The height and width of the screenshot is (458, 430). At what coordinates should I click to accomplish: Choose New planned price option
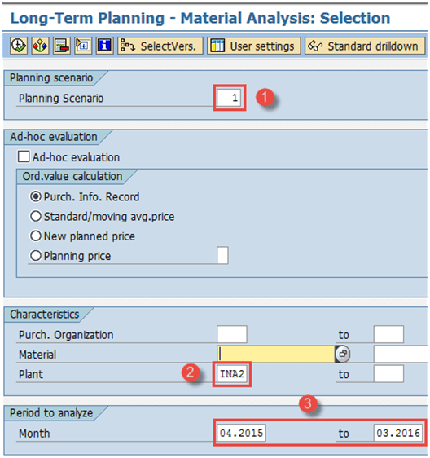(x=36, y=236)
